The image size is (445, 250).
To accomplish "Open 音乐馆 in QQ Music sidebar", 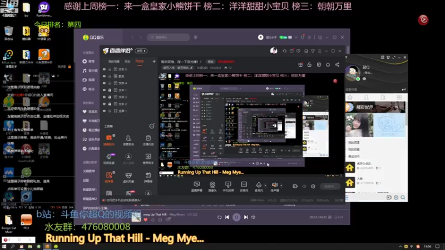I will (90, 71).
